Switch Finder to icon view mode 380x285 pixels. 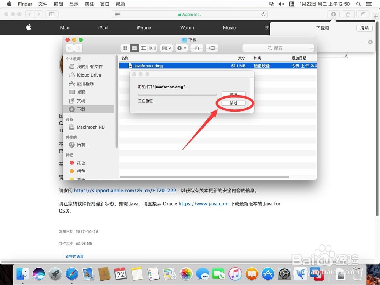click(x=125, y=48)
